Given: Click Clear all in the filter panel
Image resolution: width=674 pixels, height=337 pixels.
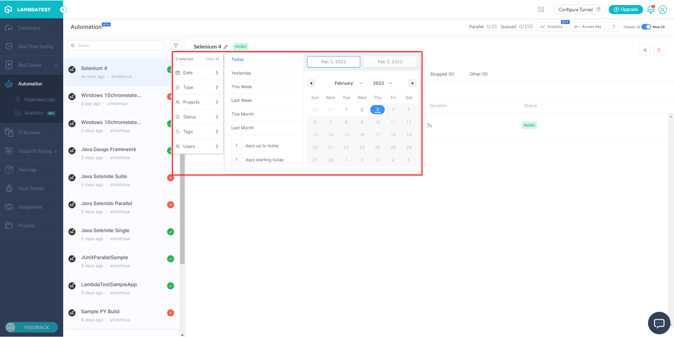Looking at the screenshot, I should [212, 59].
